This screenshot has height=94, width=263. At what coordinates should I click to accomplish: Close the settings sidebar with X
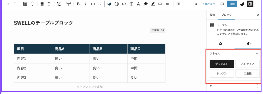click(258, 15)
